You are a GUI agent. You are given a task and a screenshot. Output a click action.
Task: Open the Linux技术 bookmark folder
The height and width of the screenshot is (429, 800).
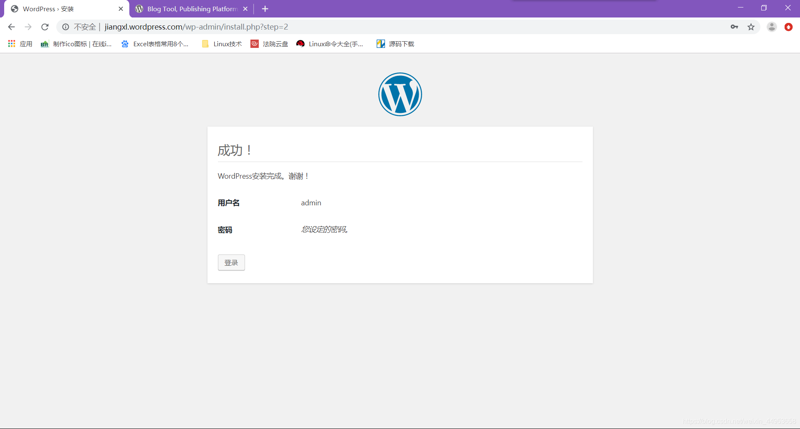pos(222,44)
